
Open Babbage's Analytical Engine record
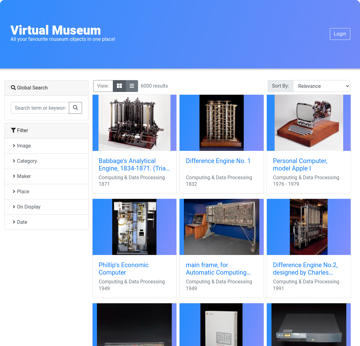click(x=134, y=165)
